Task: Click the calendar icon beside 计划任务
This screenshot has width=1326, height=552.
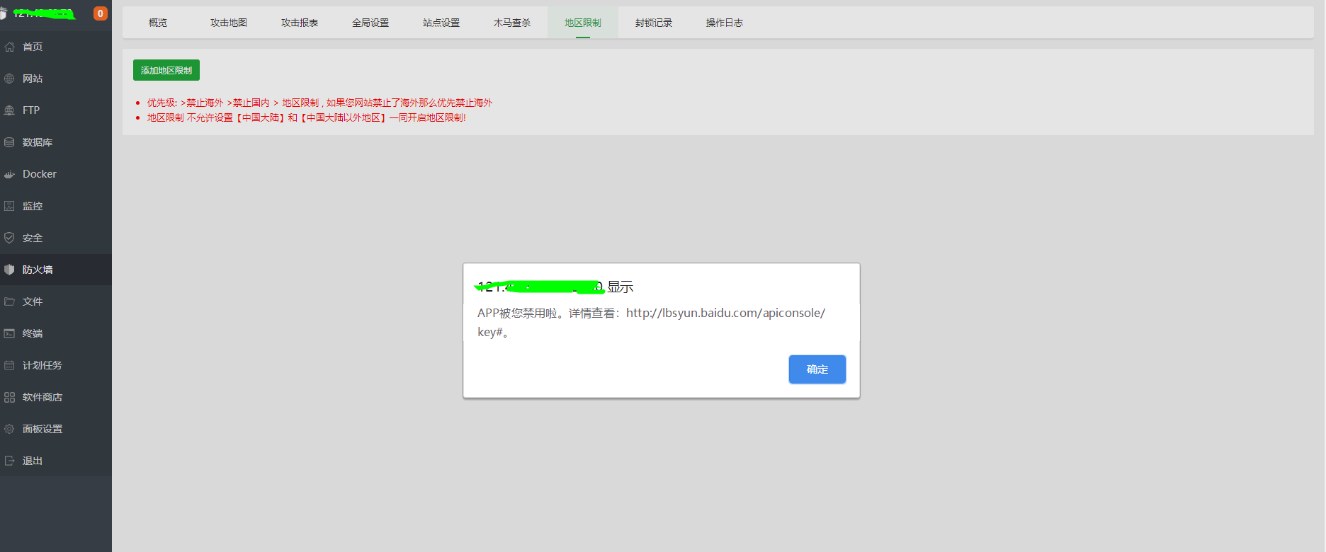Action: coord(9,365)
